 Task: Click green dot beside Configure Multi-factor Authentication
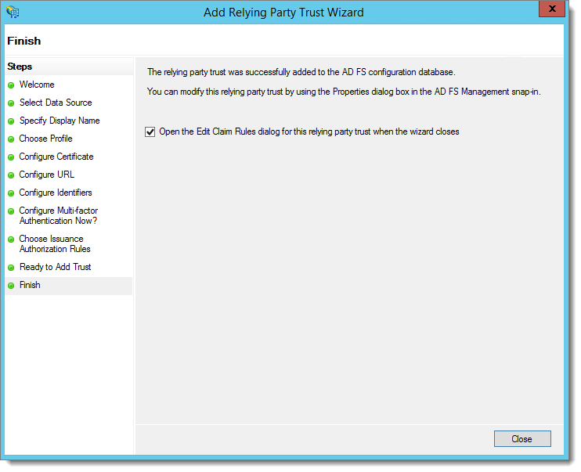[11, 211]
